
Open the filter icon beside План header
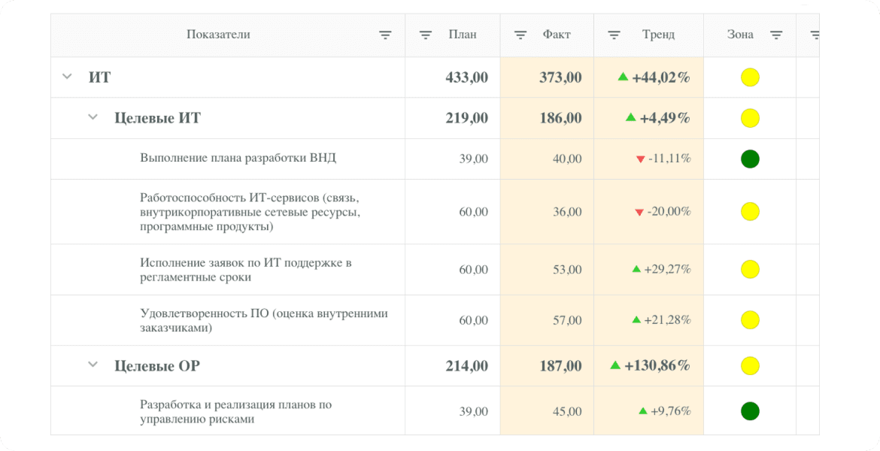pyautogui.click(x=426, y=35)
